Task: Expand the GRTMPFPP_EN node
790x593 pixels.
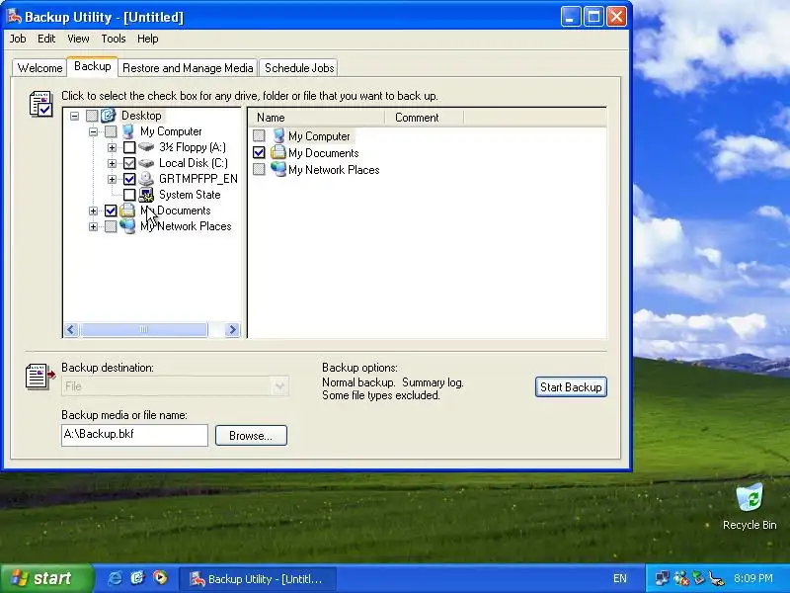Action: coord(112,180)
